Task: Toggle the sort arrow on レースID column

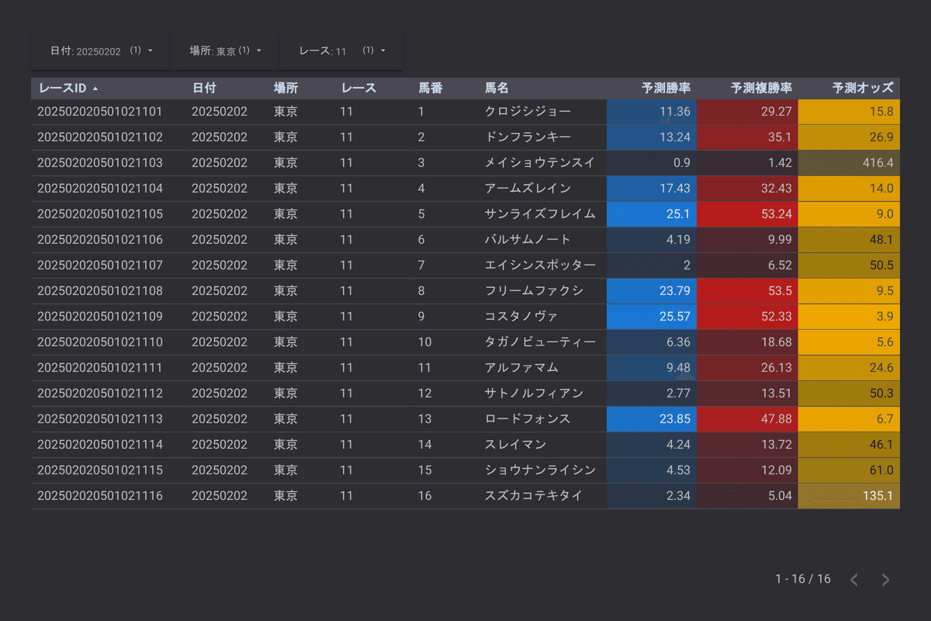Action: point(66,88)
